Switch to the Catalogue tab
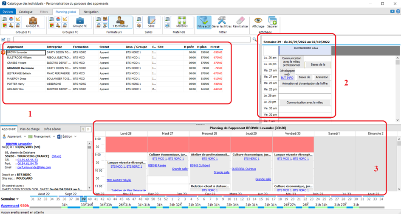This screenshot has width=401, height=214. (25, 12)
